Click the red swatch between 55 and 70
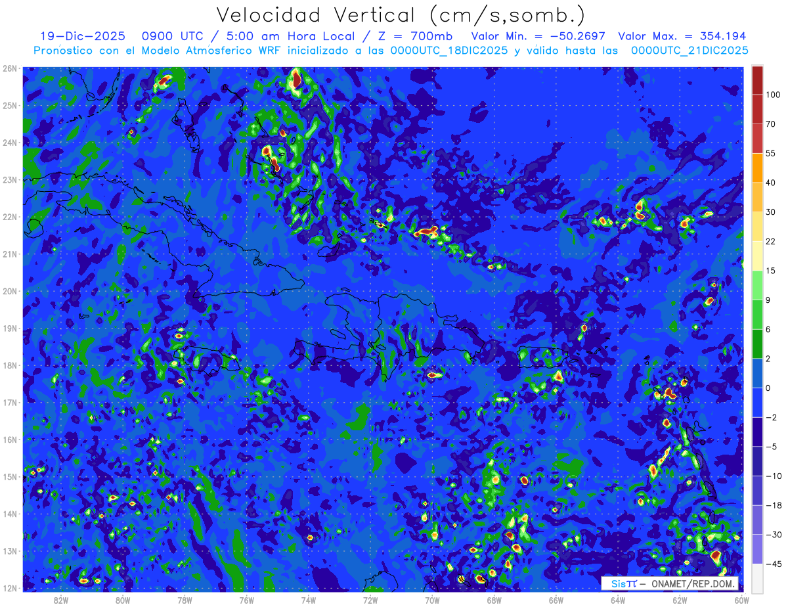This screenshot has width=788, height=609. click(757, 138)
